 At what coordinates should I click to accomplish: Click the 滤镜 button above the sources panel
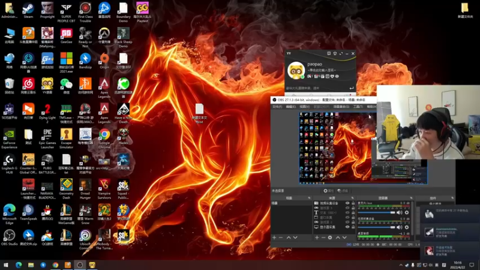tap(343, 191)
